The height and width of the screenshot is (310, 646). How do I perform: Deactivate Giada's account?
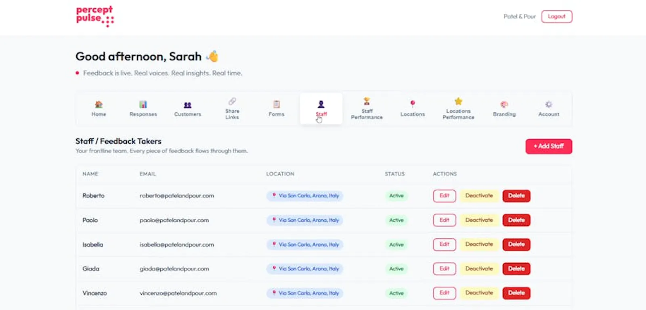479,269
